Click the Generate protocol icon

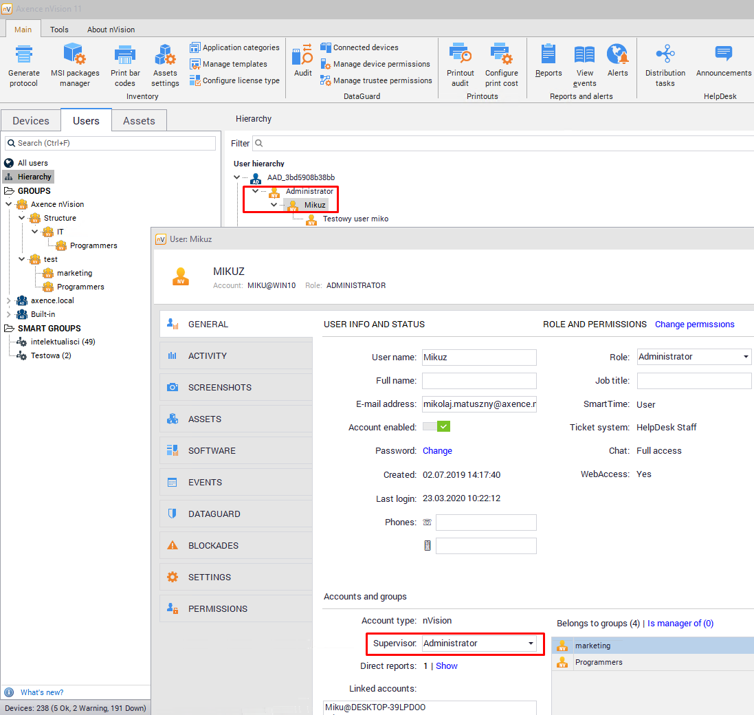[24, 55]
